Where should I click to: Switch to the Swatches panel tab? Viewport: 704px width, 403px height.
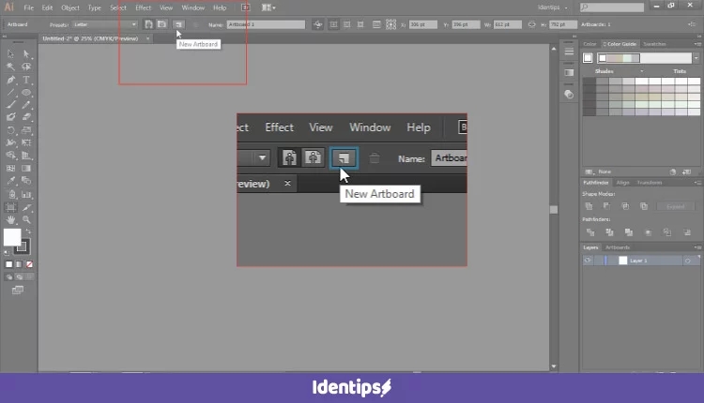tap(655, 44)
